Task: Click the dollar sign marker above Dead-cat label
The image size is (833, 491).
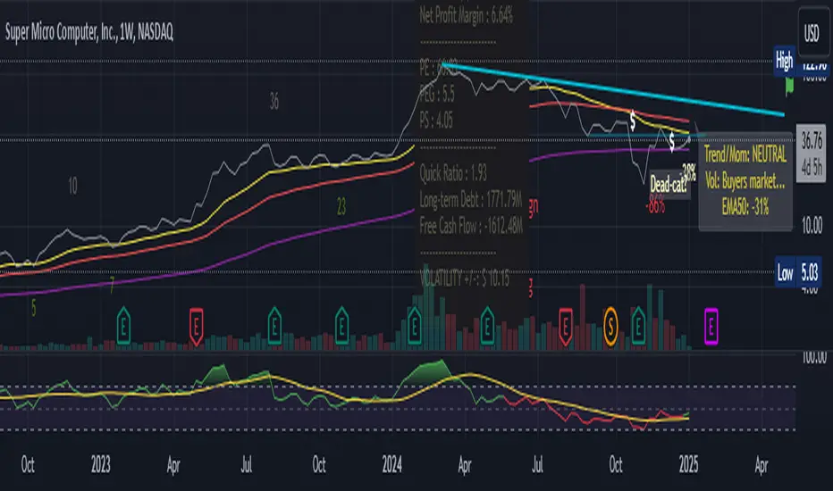Action: click(x=671, y=141)
